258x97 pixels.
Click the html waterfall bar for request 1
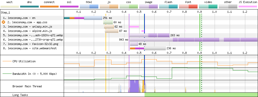point(93,18)
